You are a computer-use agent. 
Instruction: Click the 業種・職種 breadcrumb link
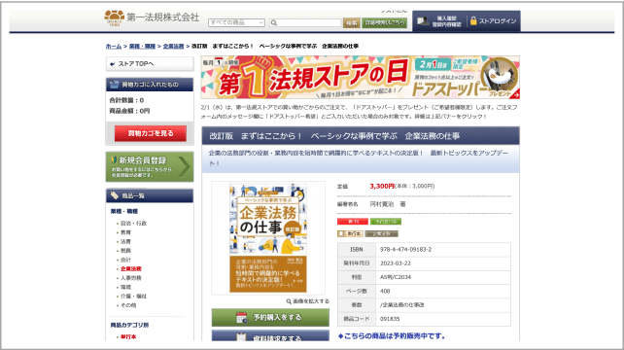coord(142,47)
